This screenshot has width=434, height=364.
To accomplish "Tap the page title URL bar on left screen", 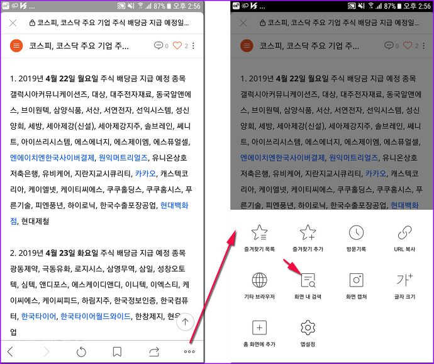I will (x=109, y=23).
